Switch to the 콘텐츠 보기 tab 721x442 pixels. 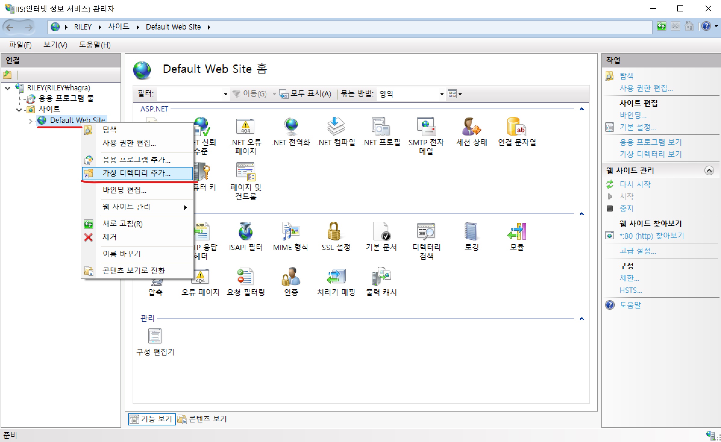click(202, 419)
